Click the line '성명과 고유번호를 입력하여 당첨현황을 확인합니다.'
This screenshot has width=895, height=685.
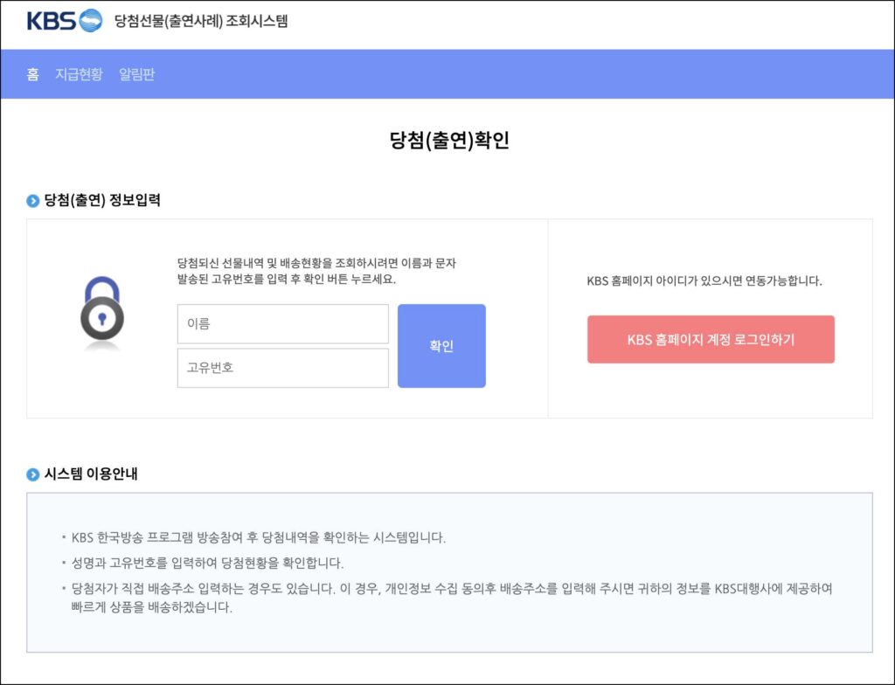208,564
